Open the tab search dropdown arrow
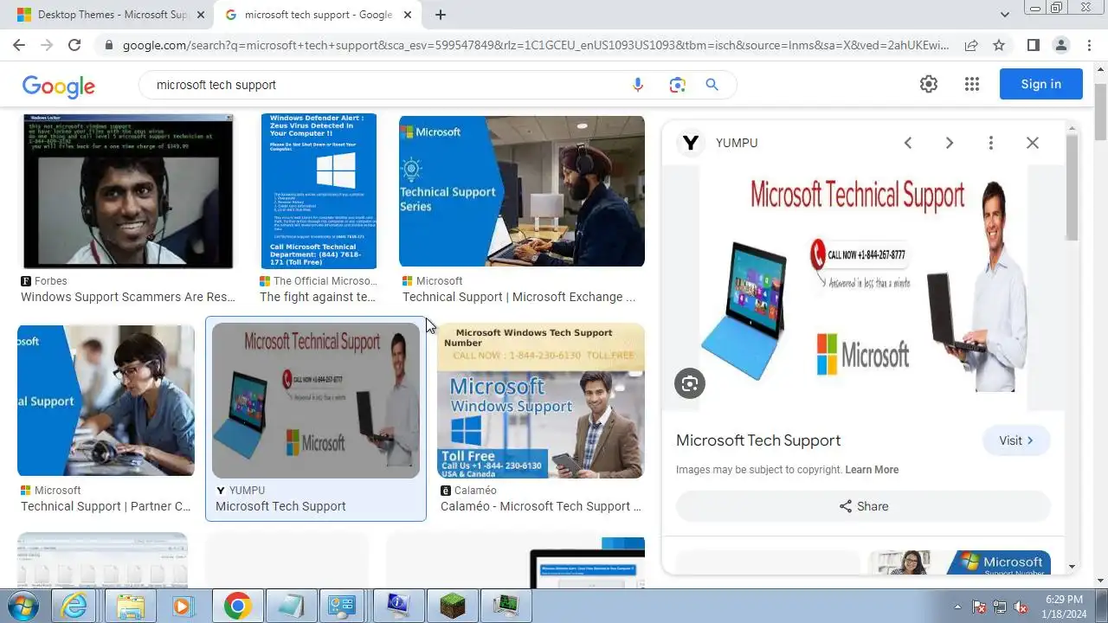 point(1005,15)
